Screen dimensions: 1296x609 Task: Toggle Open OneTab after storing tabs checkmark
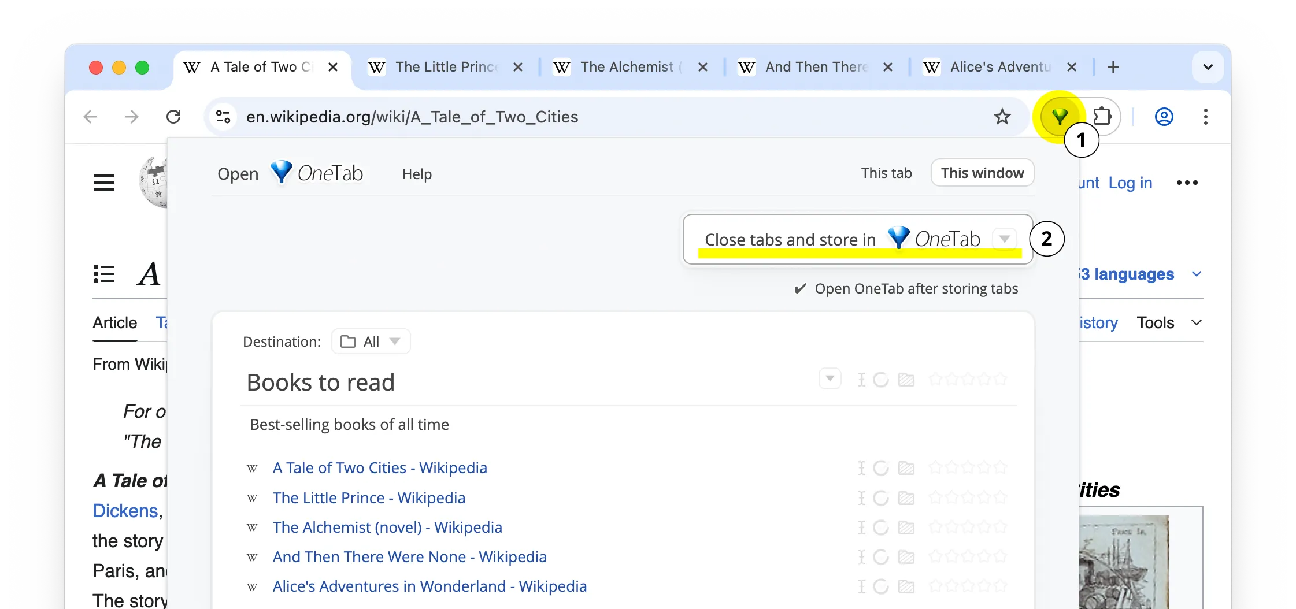(x=800, y=288)
